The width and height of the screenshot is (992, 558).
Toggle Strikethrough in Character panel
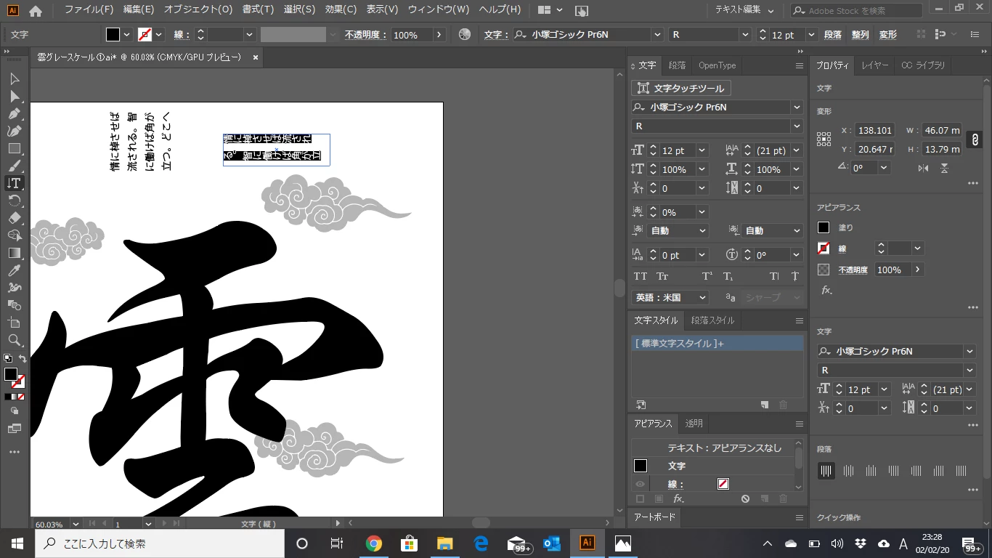[795, 276]
